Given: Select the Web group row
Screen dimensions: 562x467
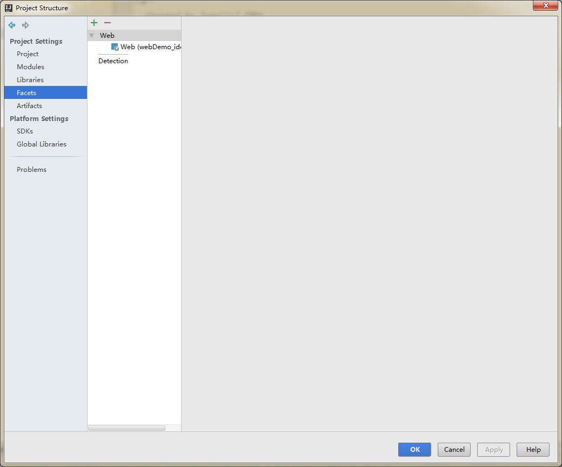Looking at the screenshot, I should (135, 36).
